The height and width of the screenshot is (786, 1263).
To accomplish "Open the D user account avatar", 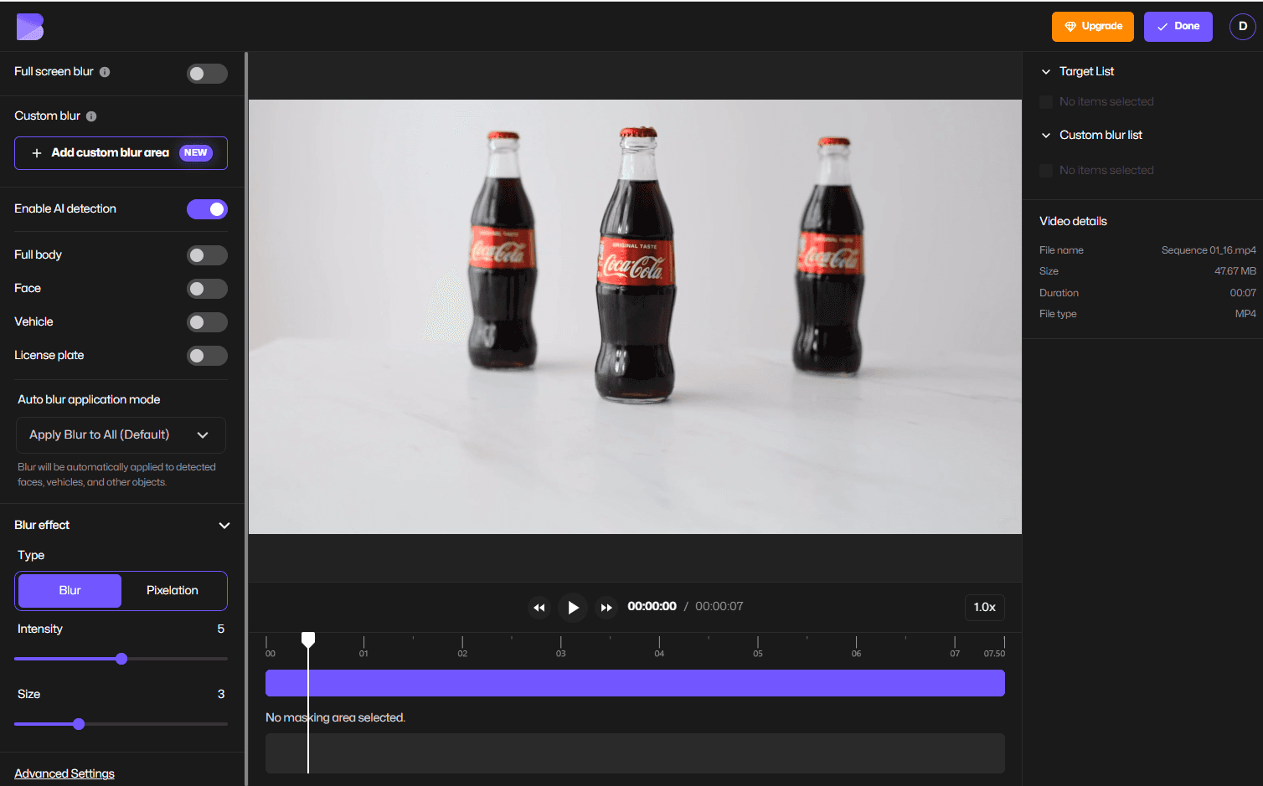I will pos(1242,27).
